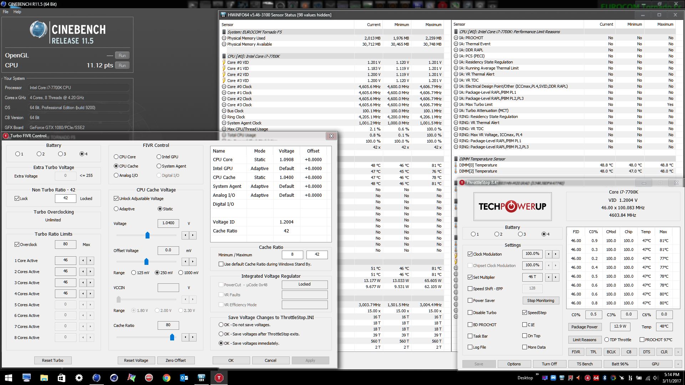Run the Cinebench CPU test

click(122, 66)
